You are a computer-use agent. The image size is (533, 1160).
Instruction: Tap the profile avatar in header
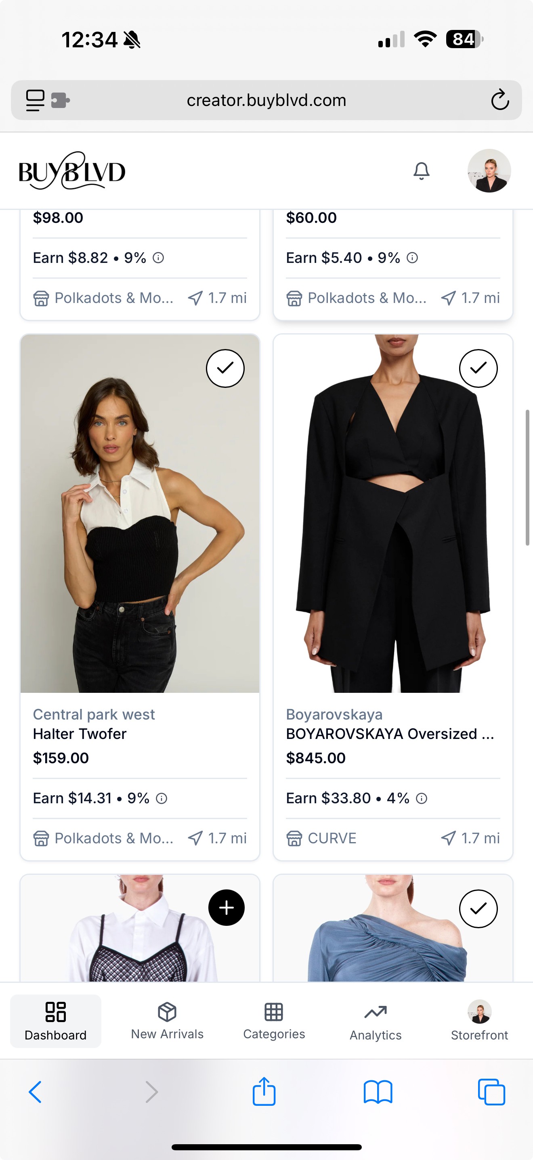pos(489,171)
